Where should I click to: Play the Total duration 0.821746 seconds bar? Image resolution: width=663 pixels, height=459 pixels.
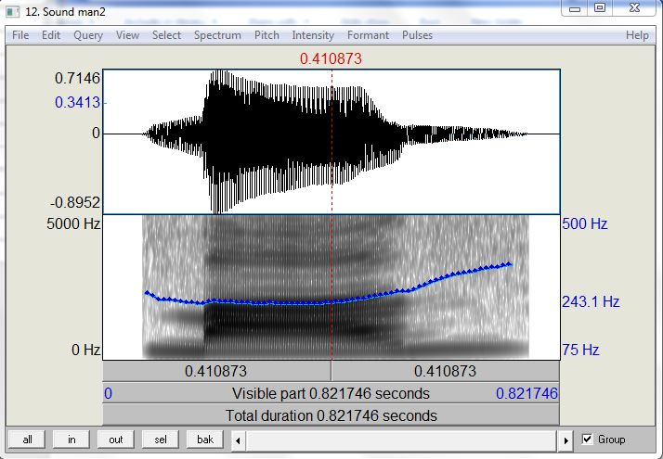[x=331, y=415]
